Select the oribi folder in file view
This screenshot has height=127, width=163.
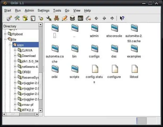[x=55, y=69]
